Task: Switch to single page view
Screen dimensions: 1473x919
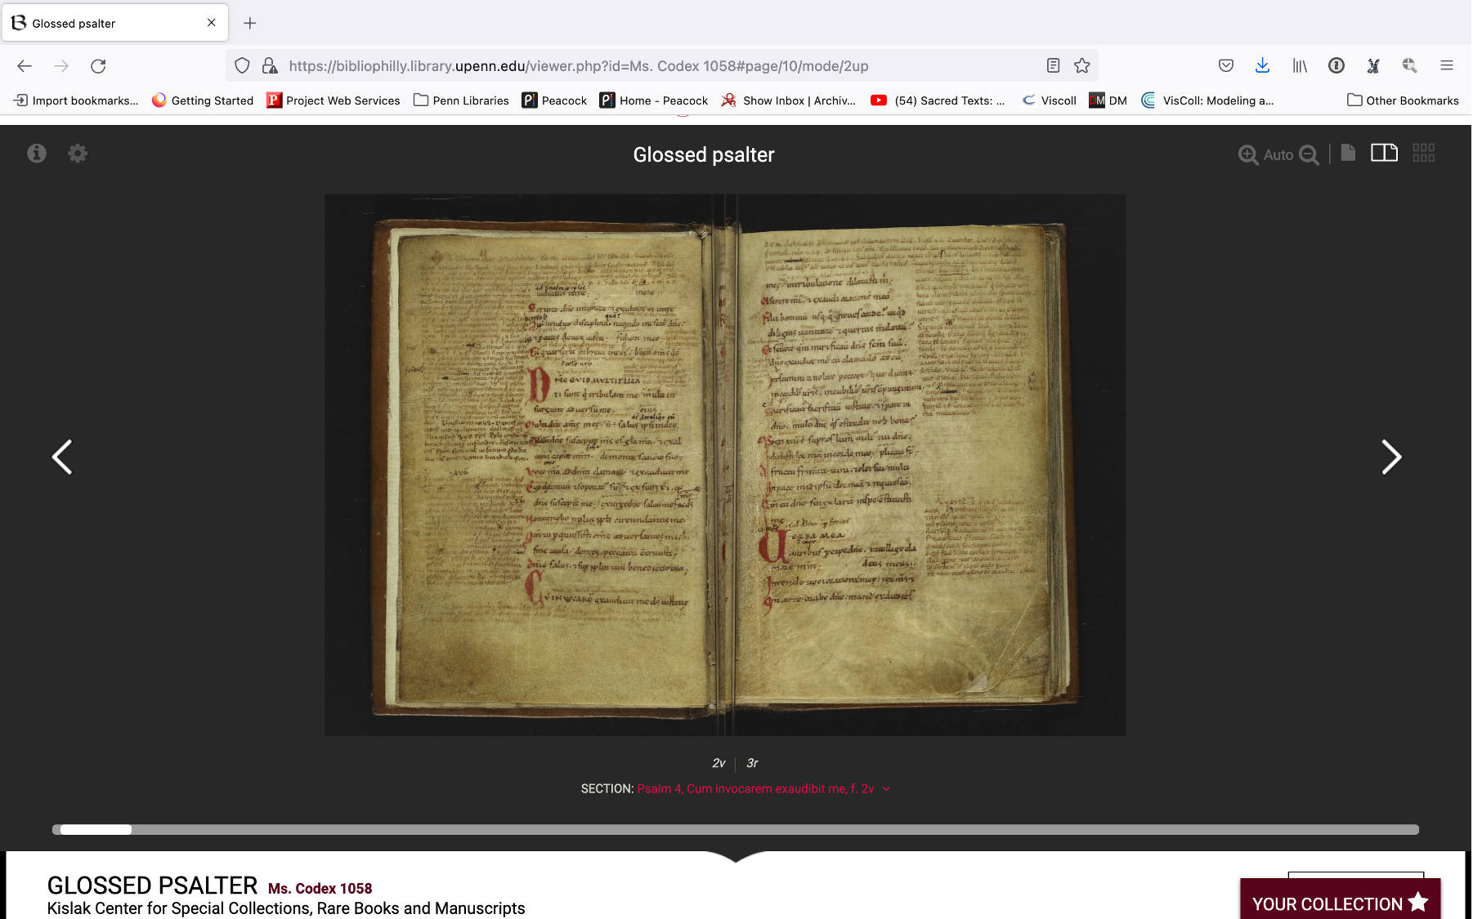Action: (x=1349, y=153)
